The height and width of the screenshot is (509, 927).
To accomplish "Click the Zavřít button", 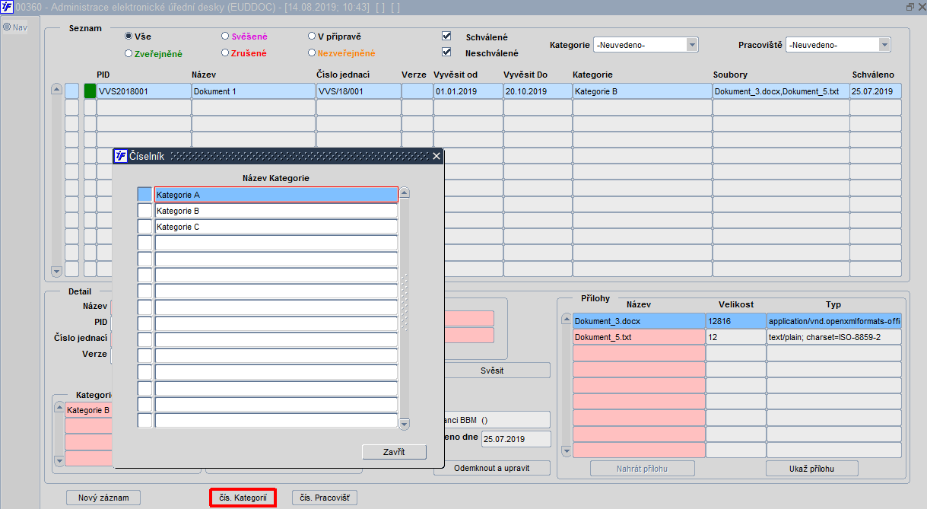I will click(x=394, y=452).
